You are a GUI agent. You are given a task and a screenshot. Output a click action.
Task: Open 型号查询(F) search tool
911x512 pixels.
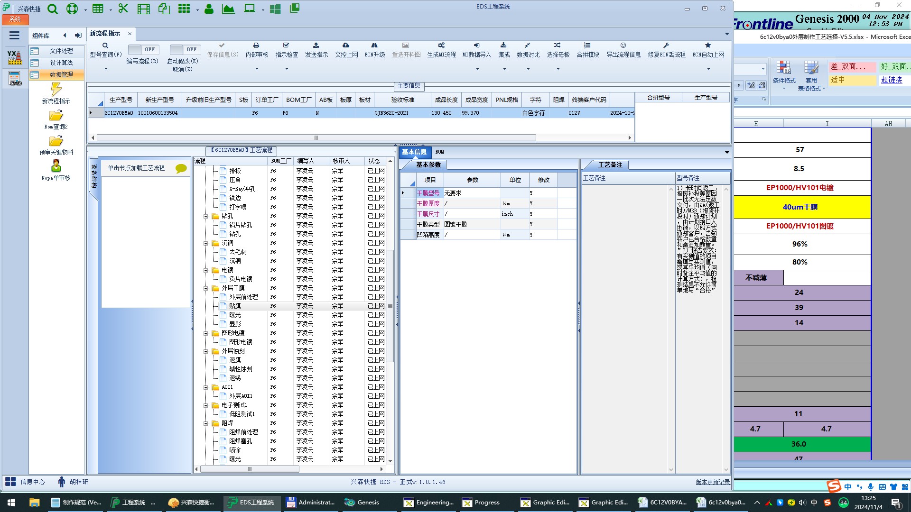pyautogui.click(x=105, y=50)
